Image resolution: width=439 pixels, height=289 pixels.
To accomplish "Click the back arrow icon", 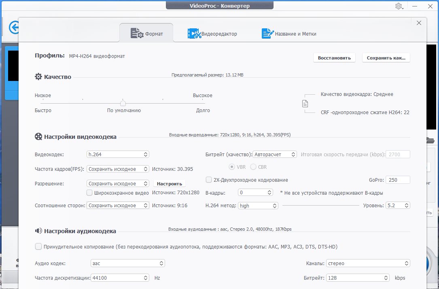I will (x=14, y=28).
